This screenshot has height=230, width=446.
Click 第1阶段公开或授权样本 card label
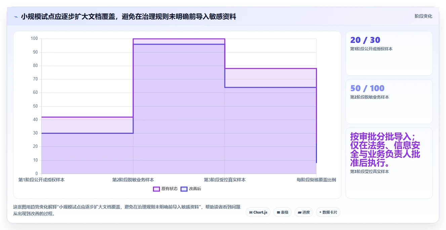tap(371, 49)
